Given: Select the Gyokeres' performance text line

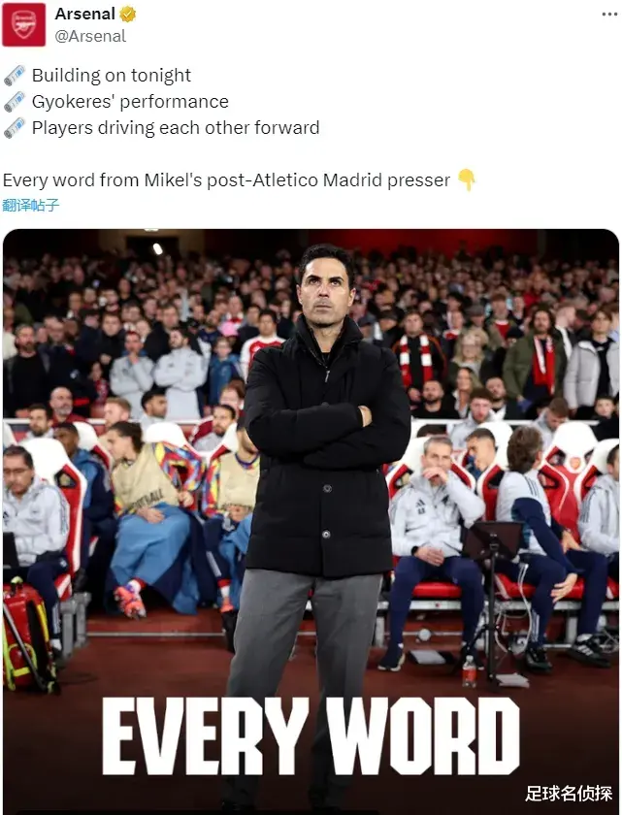Looking at the screenshot, I should 130,101.
